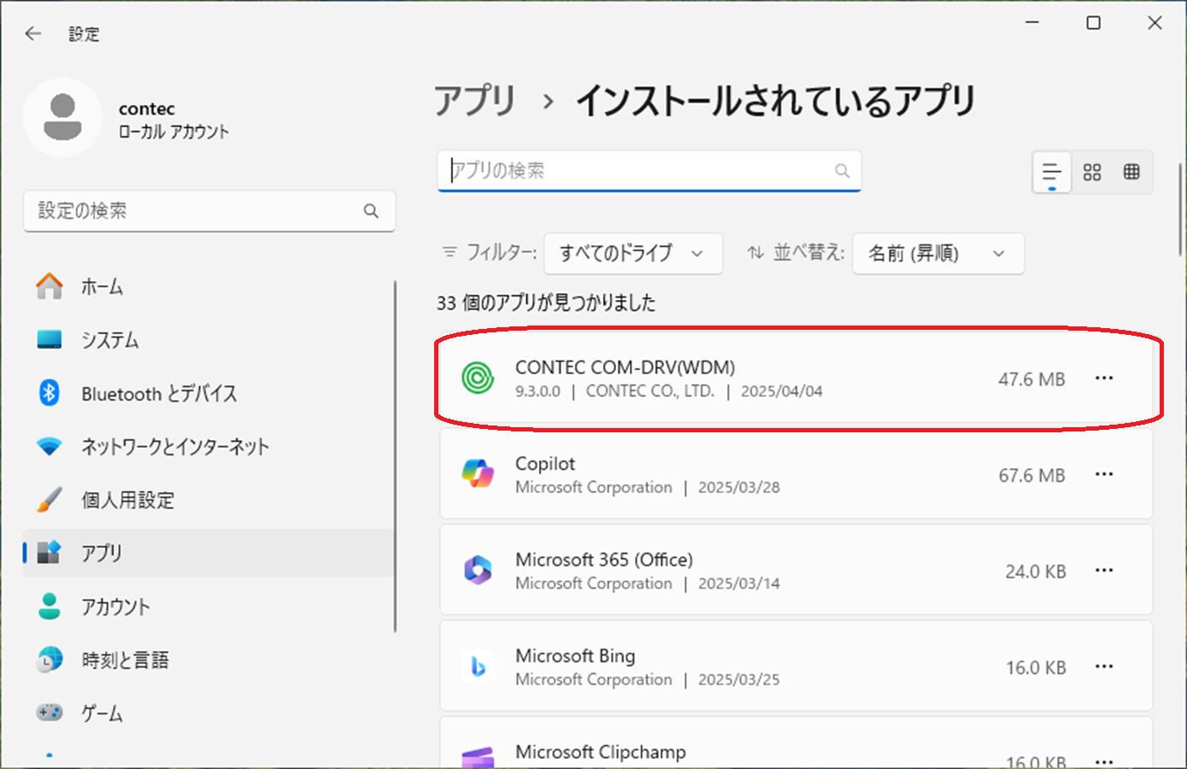The height and width of the screenshot is (769, 1187).
Task: Click the Microsoft Bing app name
Action: point(575,656)
